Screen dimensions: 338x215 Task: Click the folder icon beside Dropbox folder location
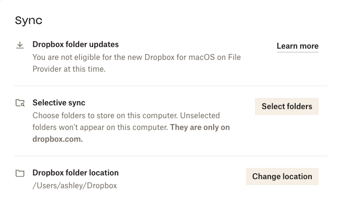[x=20, y=173]
